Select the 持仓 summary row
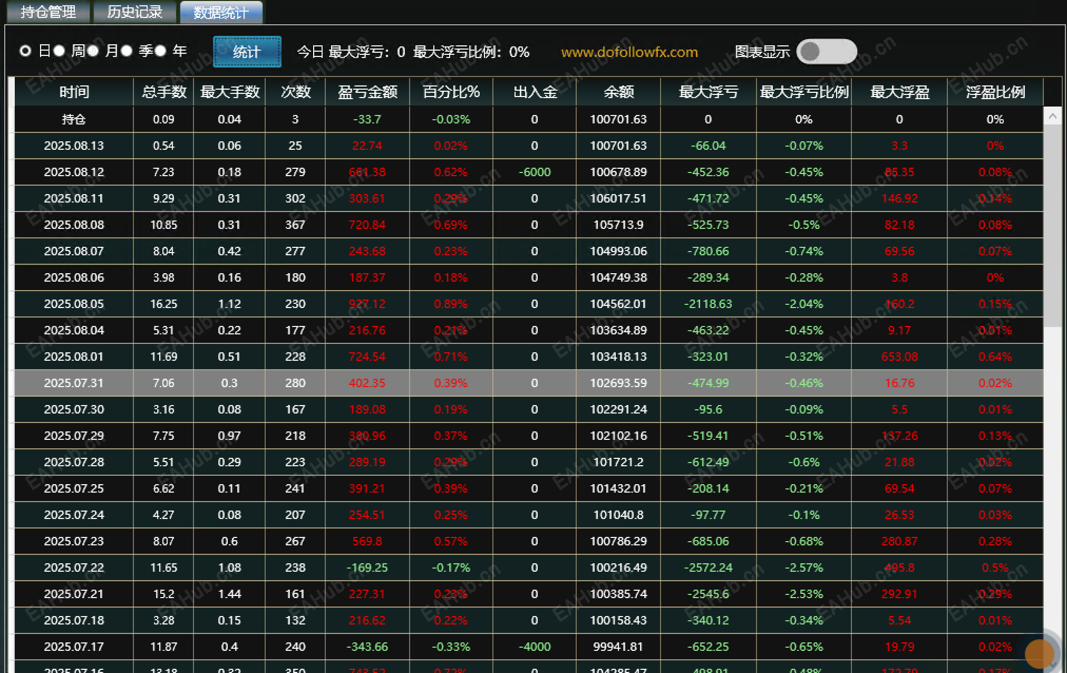Image resolution: width=1067 pixels, height=673 pixels. [74, 119]
